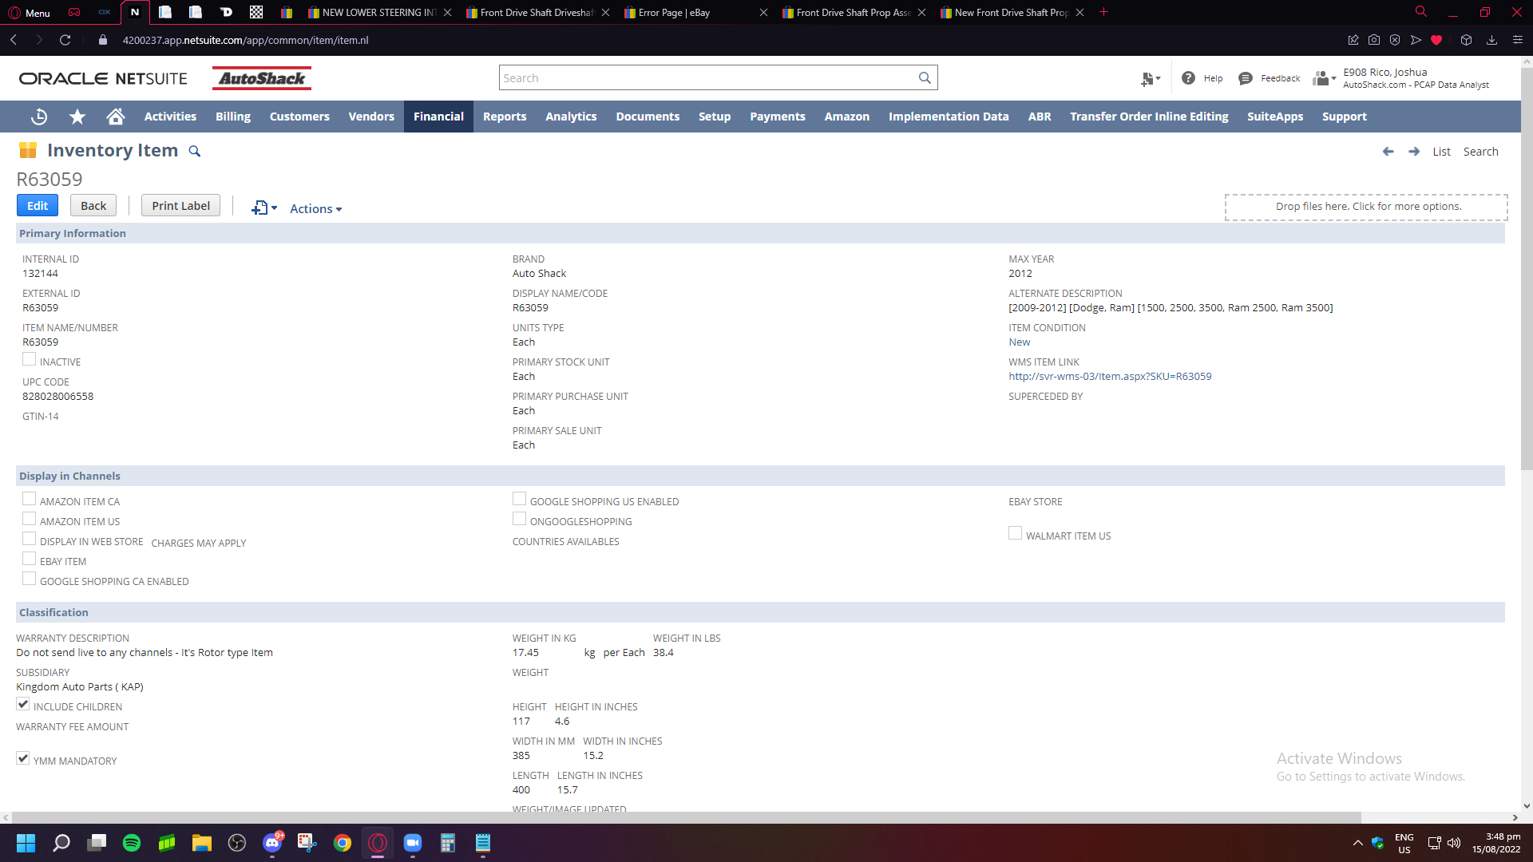The width and height of the screenshot is (1533, 862).
Task: Open the Recent Records clock icon
Action: [39, 117]
